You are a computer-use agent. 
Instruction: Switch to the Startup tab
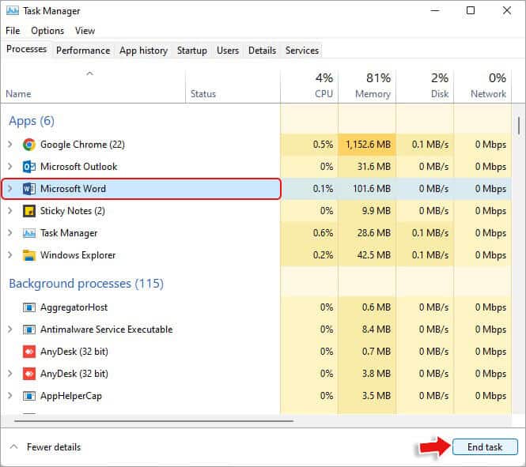pos(192,51)
